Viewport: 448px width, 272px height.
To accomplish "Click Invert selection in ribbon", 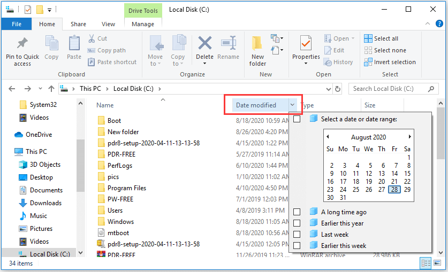I will [390, 62].
